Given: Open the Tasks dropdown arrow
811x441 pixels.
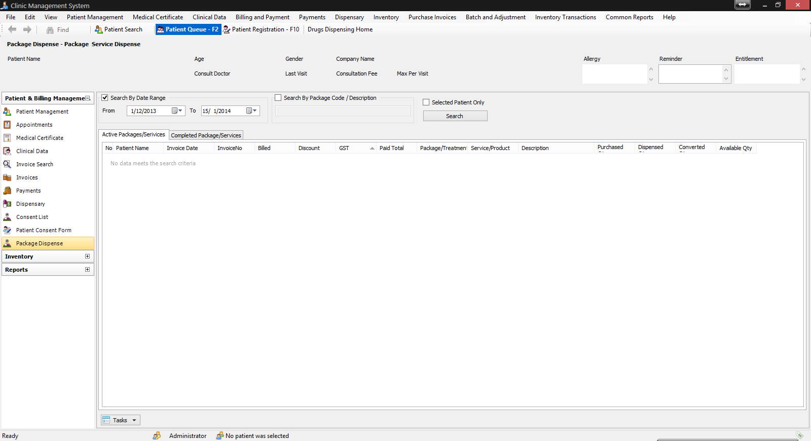Looking at the screenshot, I should click(134, 420).
